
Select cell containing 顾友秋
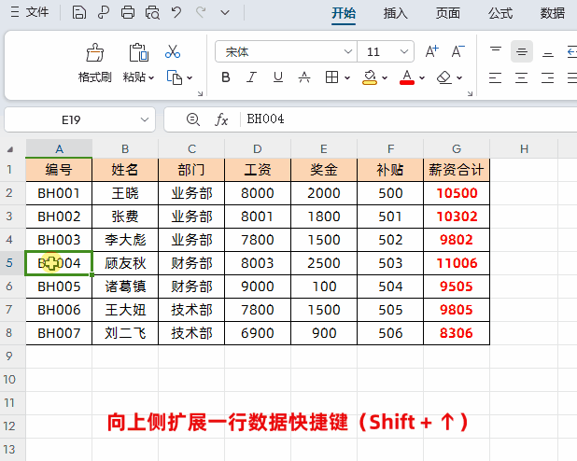[125, 263]
